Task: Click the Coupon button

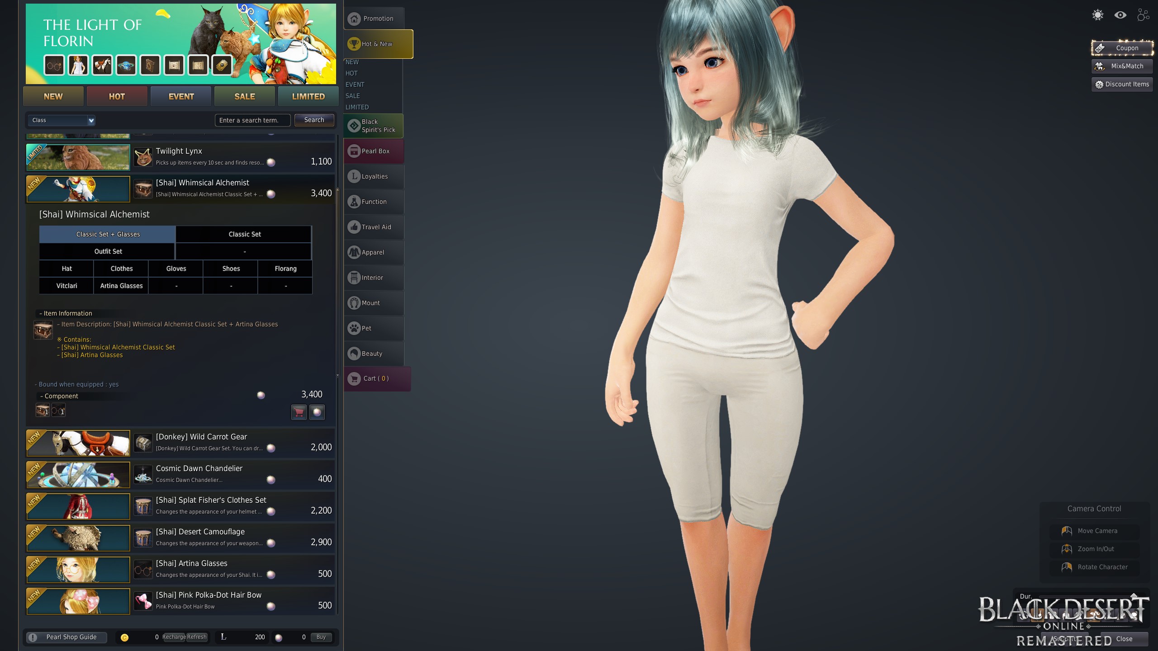Action: (x=1122, y=48)
